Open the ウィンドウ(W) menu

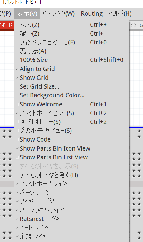click(x=59, y=13)
